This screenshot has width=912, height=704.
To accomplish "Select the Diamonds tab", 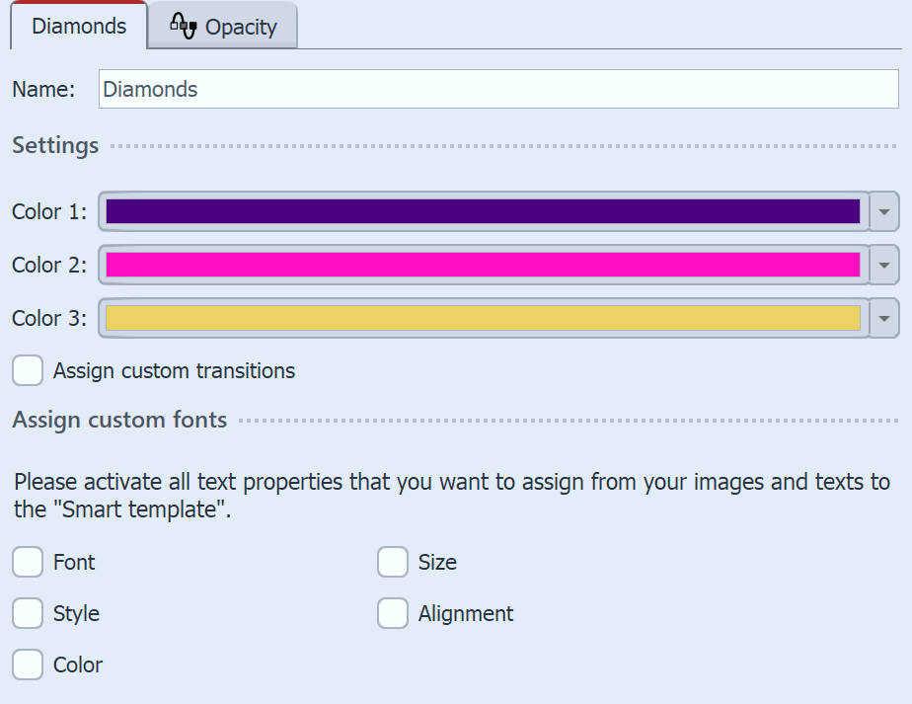I will click(78, 27).
